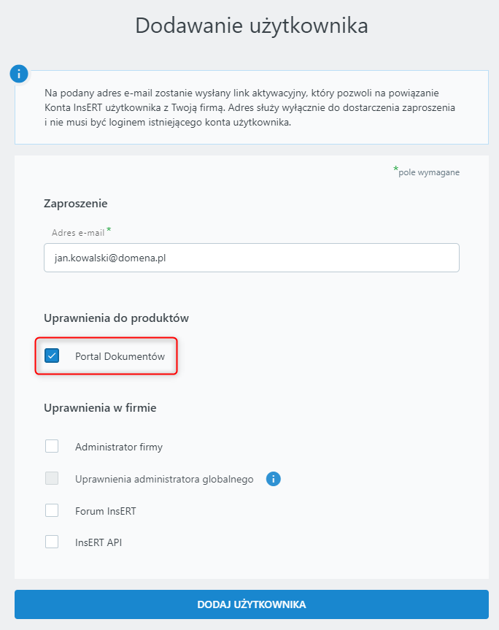
Task: Click the blue info icon beside the banner
Action: (19, 74)
